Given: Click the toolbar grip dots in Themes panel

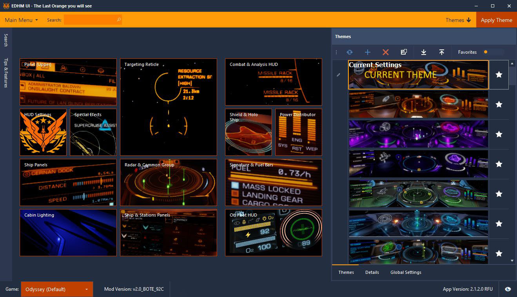Looking at the screenshot, I should coord(336,52).
